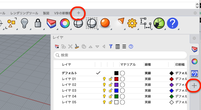The height and width of the screenshot is (110, 201).
Task: Delete layer with the X icon
Action: tap(70, 46)
